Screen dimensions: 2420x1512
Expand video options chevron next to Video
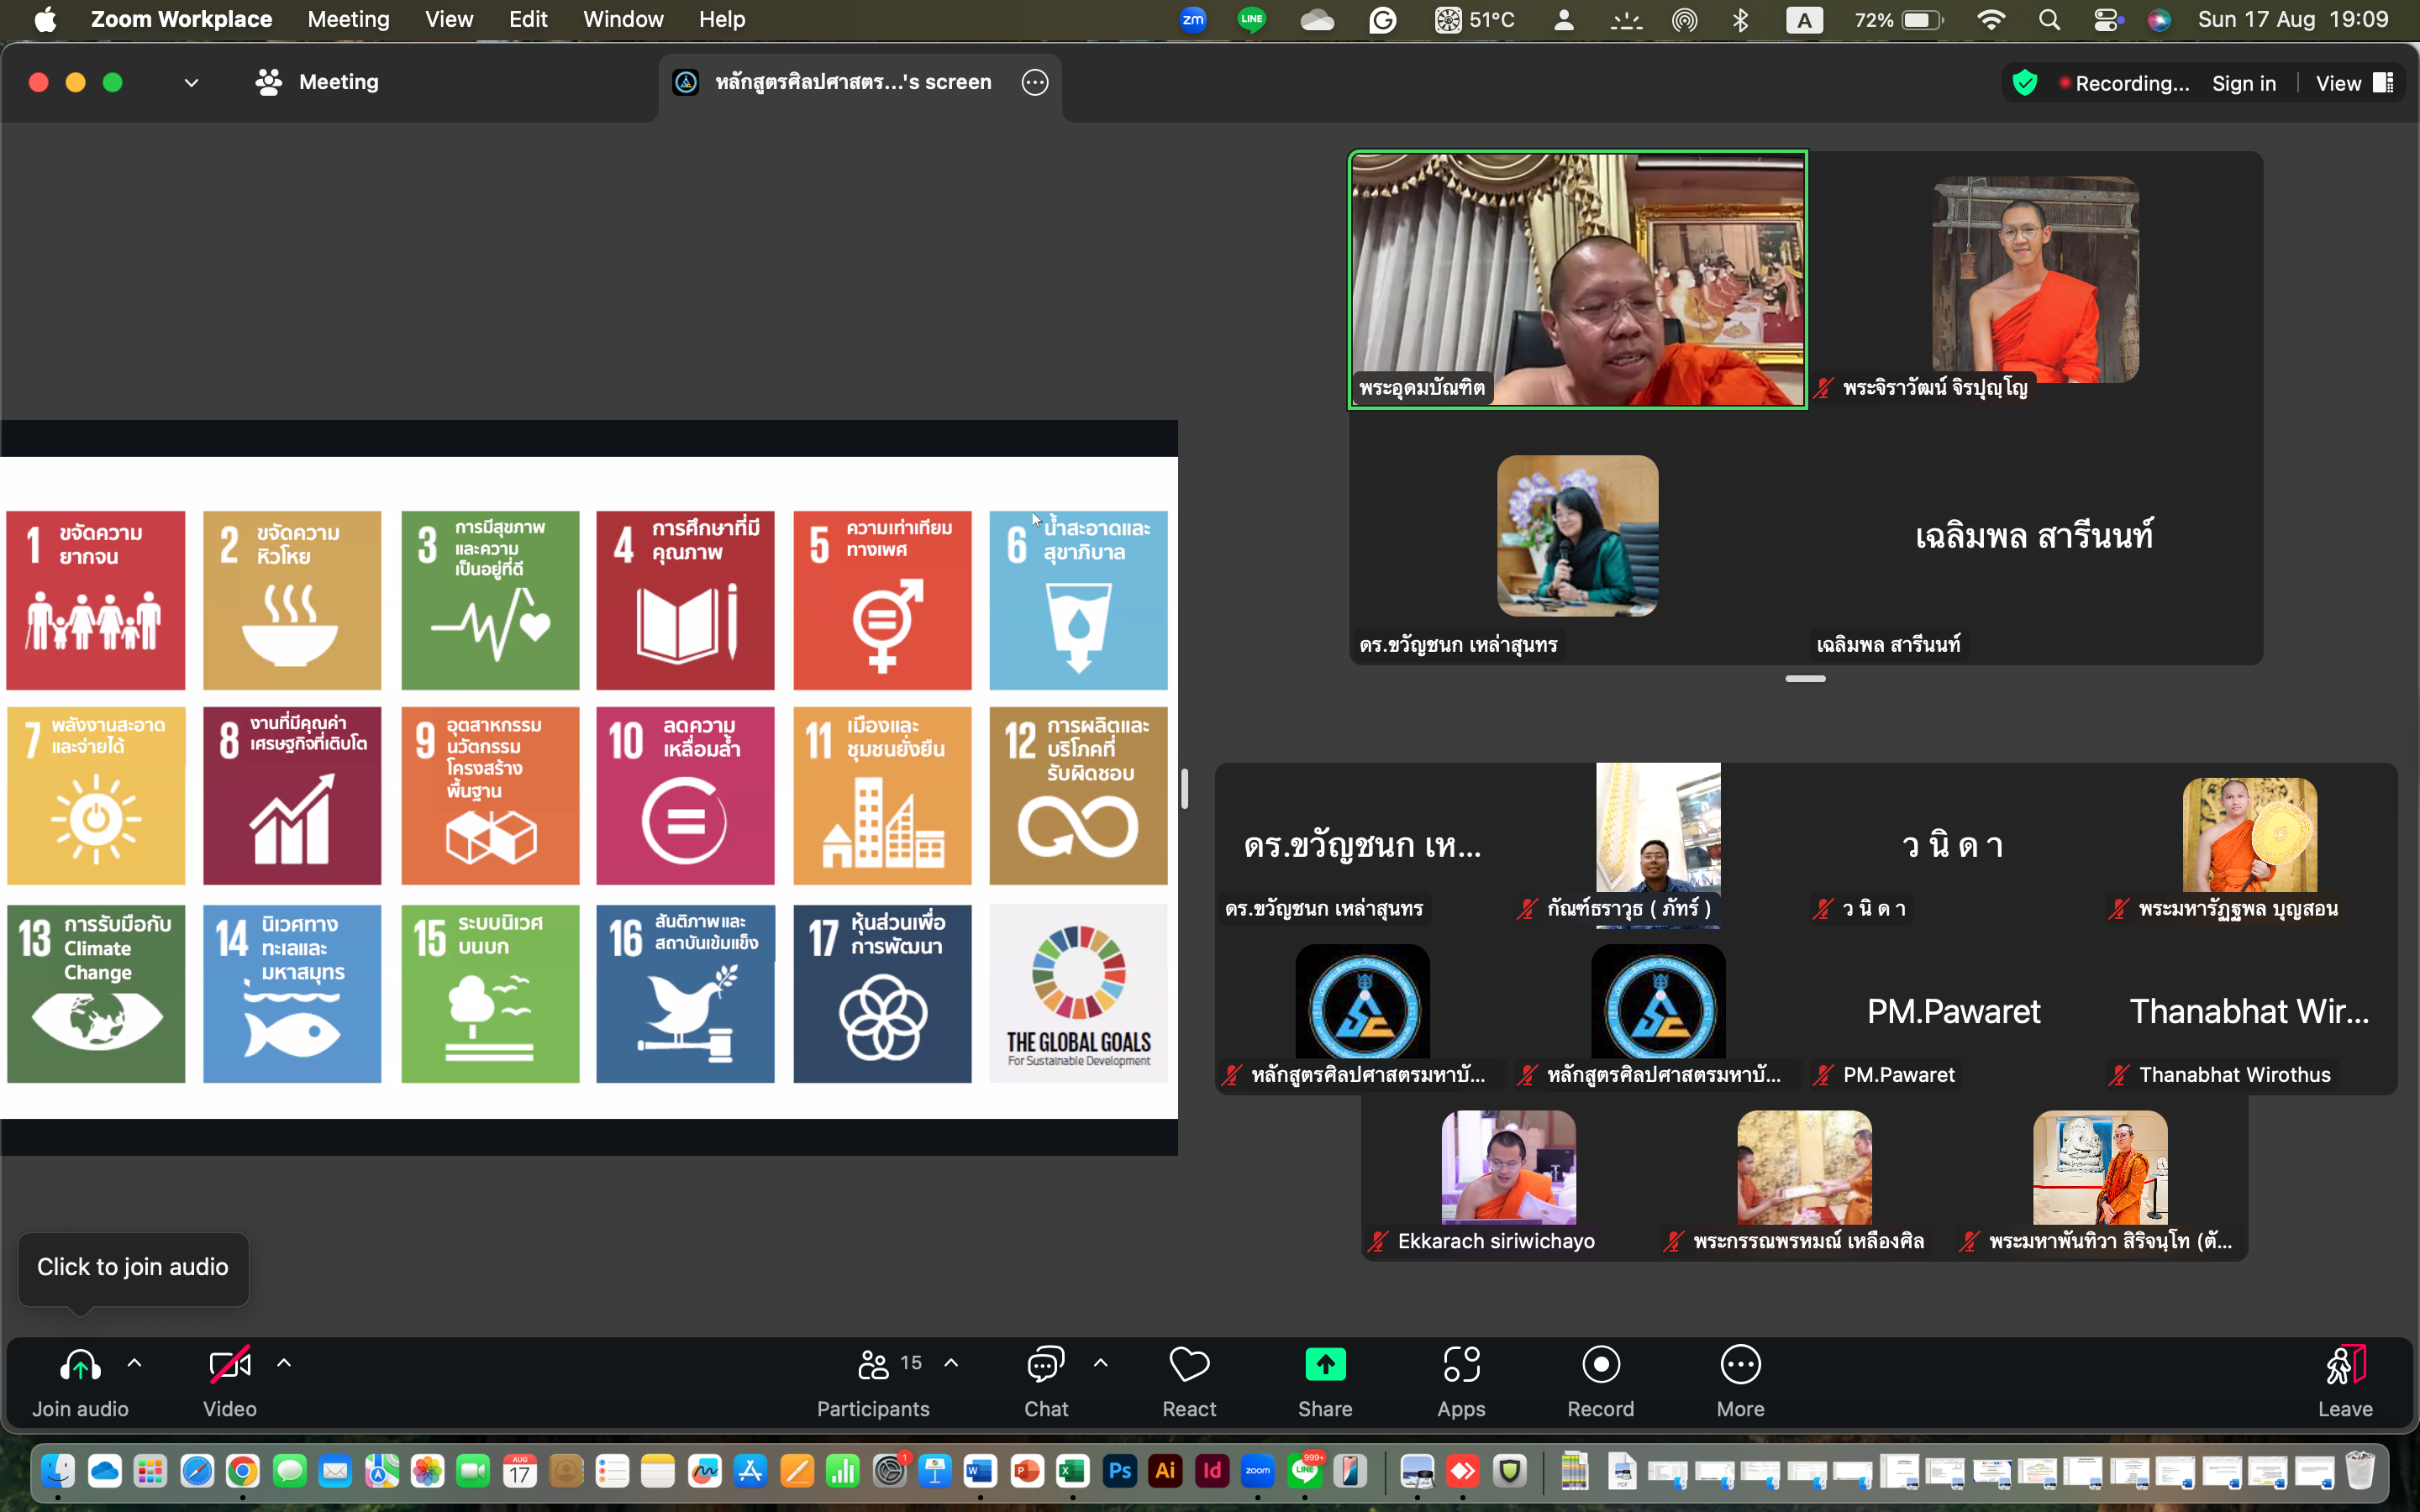click(x=284, y=1363)
